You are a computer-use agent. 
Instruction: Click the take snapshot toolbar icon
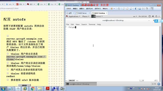[x=124, y=9]
